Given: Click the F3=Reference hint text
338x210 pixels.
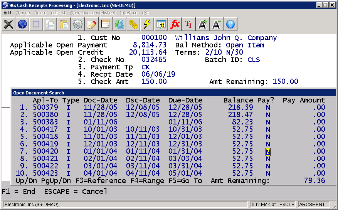Looking at the screenshot, I should click(101, 181).
